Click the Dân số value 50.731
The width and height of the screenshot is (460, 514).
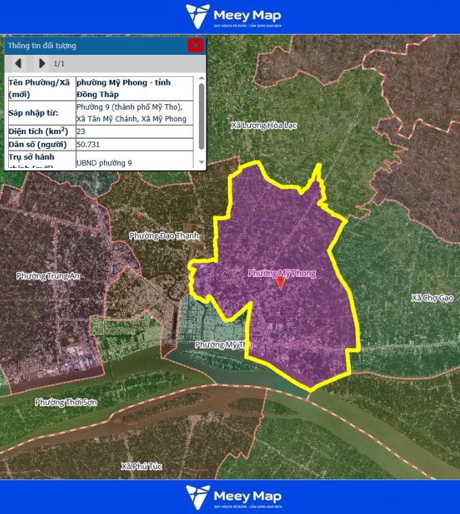(x=135, y=145)
